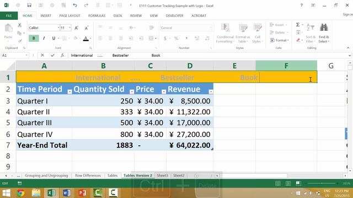Viewport: 353px width, 198px height.
Task: Click the Save icon in quick access toolbar
Action: pos(29,5)
